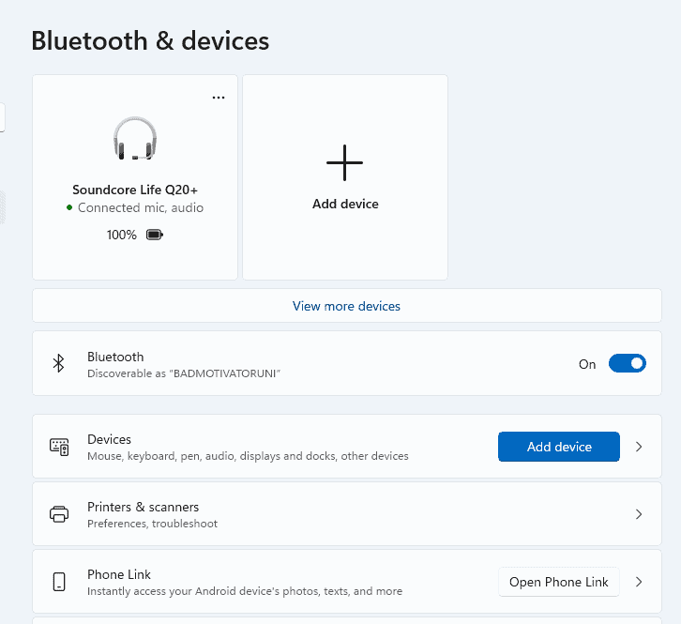This screenshot has width=681, height=624.
Task: Open the three-dot menu on Soundcore card
Action: coord(219,98)
